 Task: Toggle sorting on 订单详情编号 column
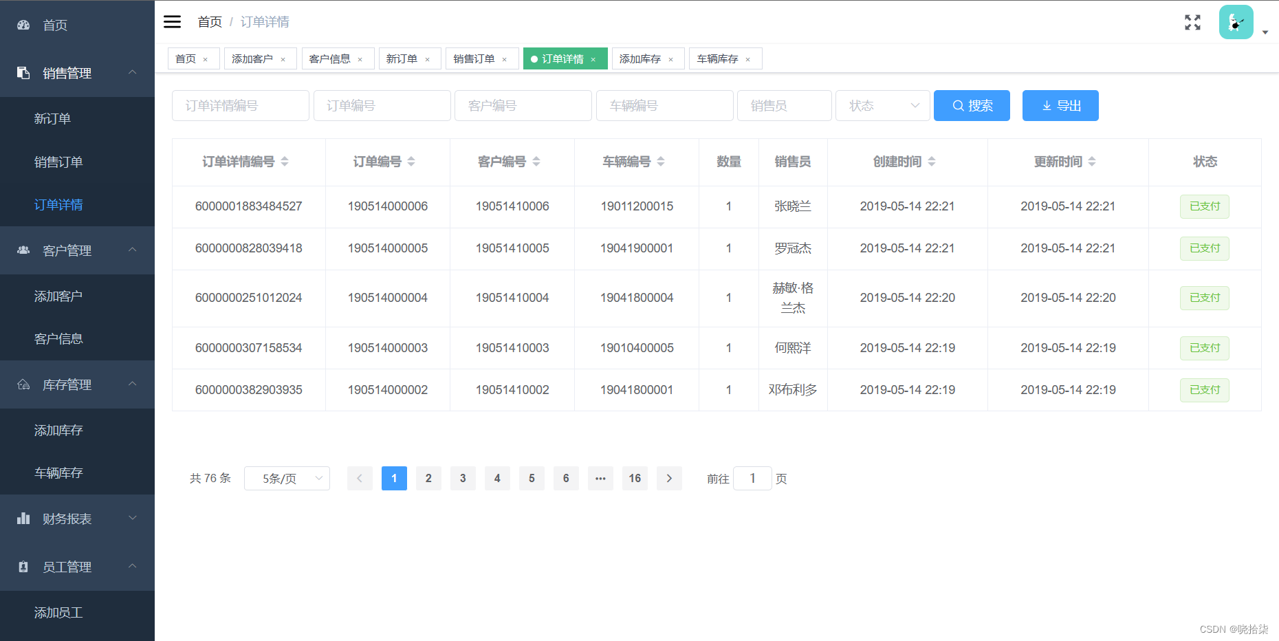pyautogui.click(x=286, y=162)
